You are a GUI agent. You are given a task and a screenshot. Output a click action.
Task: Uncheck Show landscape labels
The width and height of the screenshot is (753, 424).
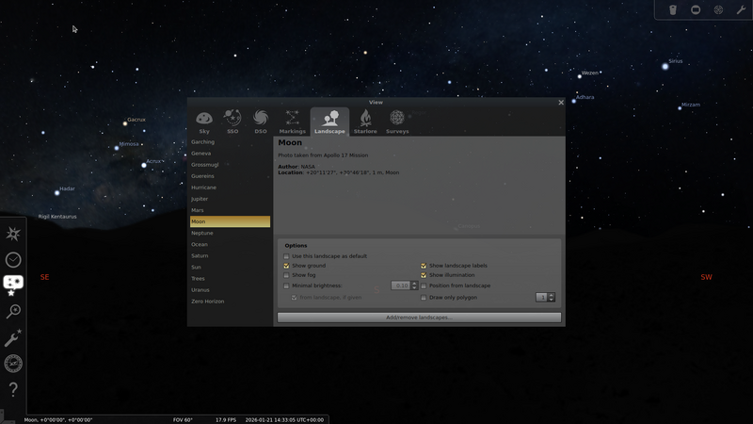tap(424, 266)
